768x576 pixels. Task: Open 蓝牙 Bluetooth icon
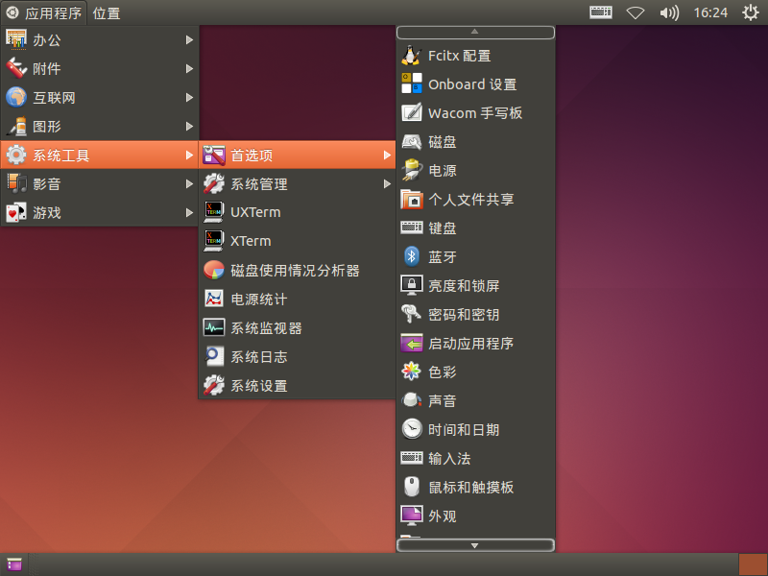[412, 256]
